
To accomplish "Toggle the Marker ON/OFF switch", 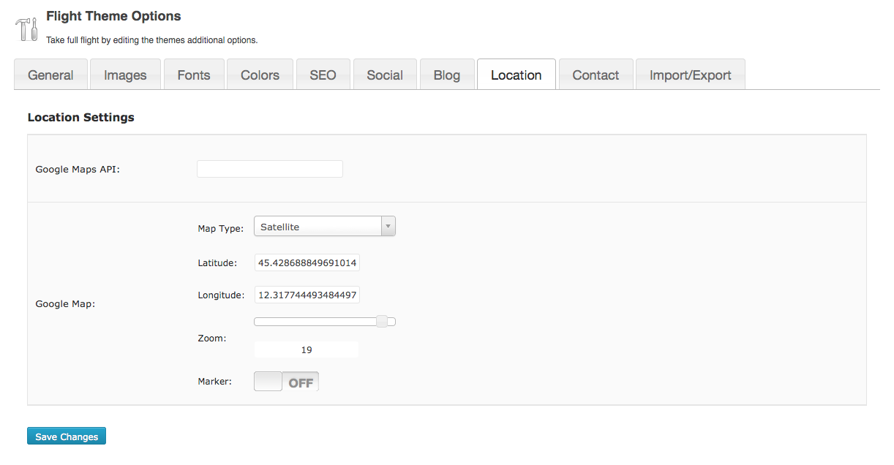I will 286,382.
